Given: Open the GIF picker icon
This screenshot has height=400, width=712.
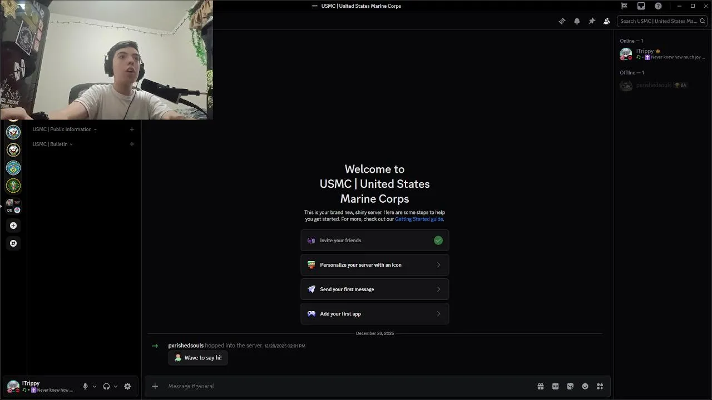Looking at the screenshot, I should pyautogui.click(x=555, y=386).
